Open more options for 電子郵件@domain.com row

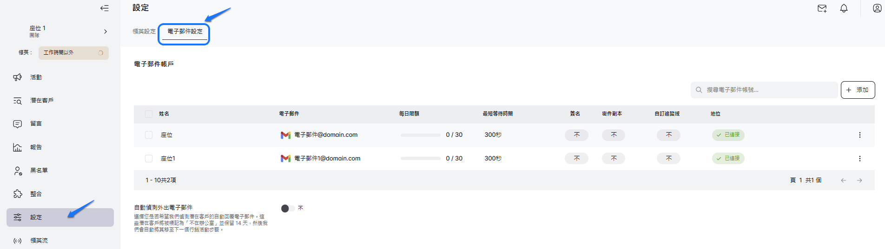859,135
